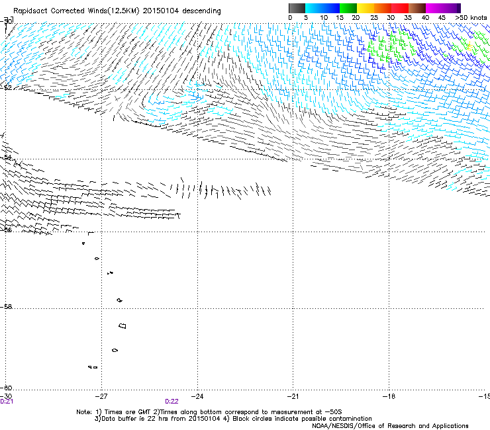490x430 pixels.
Task: Click the southernmost pair of island outlines
Action: click(93, 367)
